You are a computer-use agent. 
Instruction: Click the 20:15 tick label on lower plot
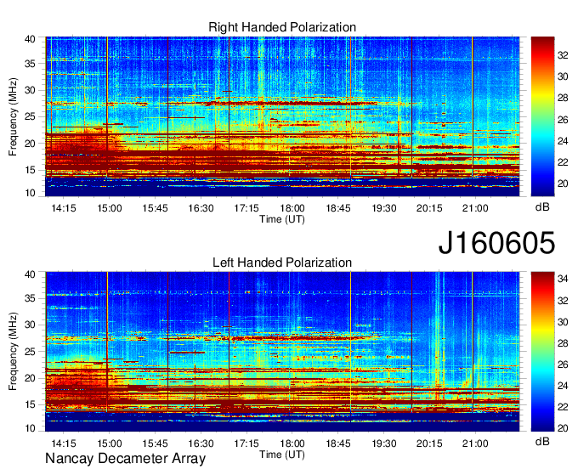(429, 444)
